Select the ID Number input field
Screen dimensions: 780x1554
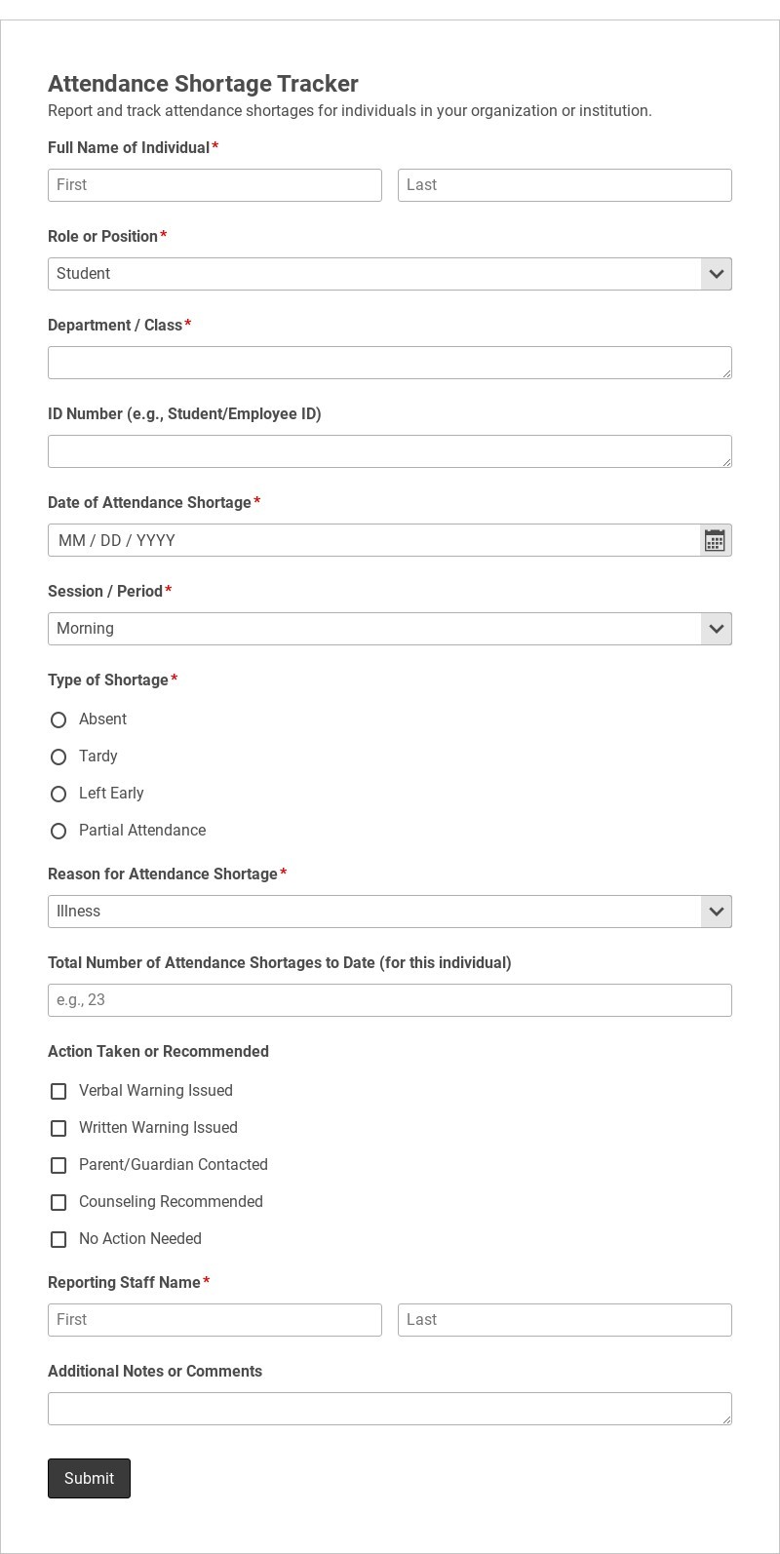[x=390, y=451]
